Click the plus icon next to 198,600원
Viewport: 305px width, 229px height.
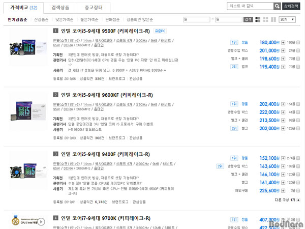pos(283,59)
